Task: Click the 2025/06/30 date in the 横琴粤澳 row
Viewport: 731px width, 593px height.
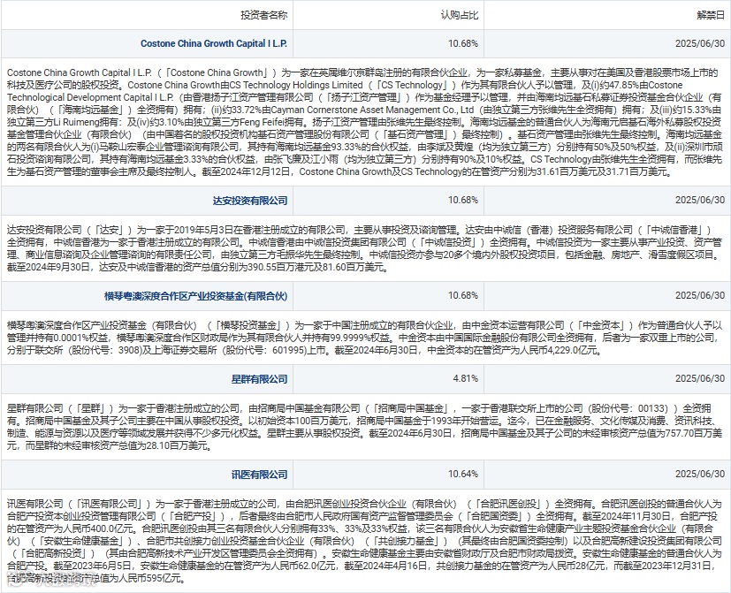Action: point(700,295)
